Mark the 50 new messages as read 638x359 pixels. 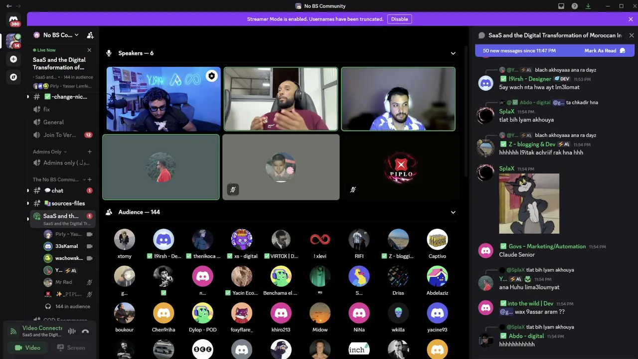605,50
